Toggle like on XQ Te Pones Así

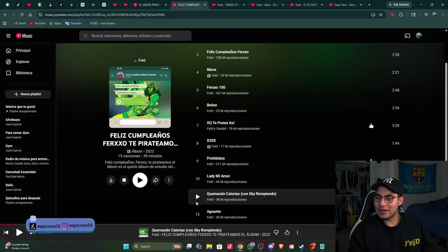point(371,126)
